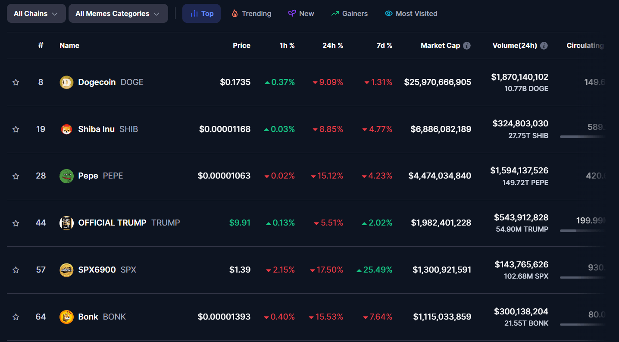Screen dimensions: 619x342
Task: Open the Shiba Inu coin page
Action: (96, 129)
